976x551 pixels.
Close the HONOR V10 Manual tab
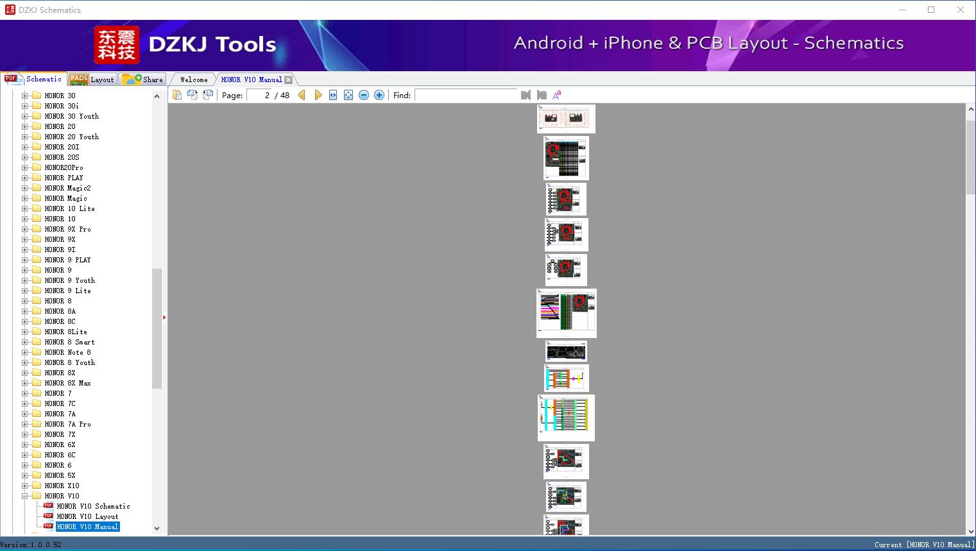[x=289, y=80]
